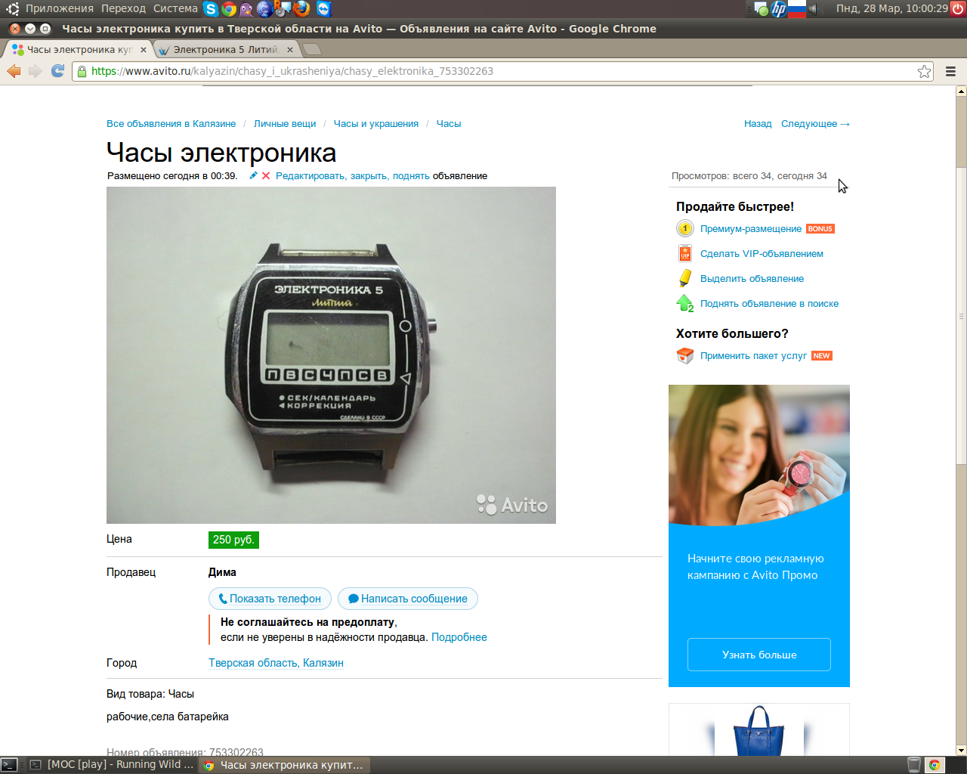The width and height of the screenshot is (967, 774).
Task: Open the Chrome hamburger menu
Action: point(950,71)
